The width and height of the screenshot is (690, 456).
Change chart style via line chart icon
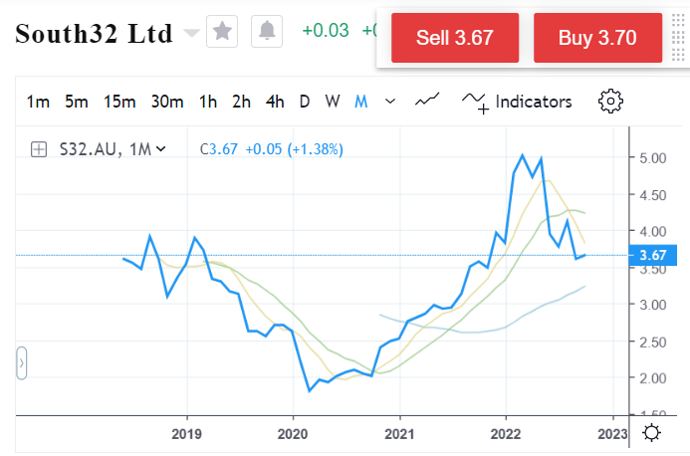point(427,101)
